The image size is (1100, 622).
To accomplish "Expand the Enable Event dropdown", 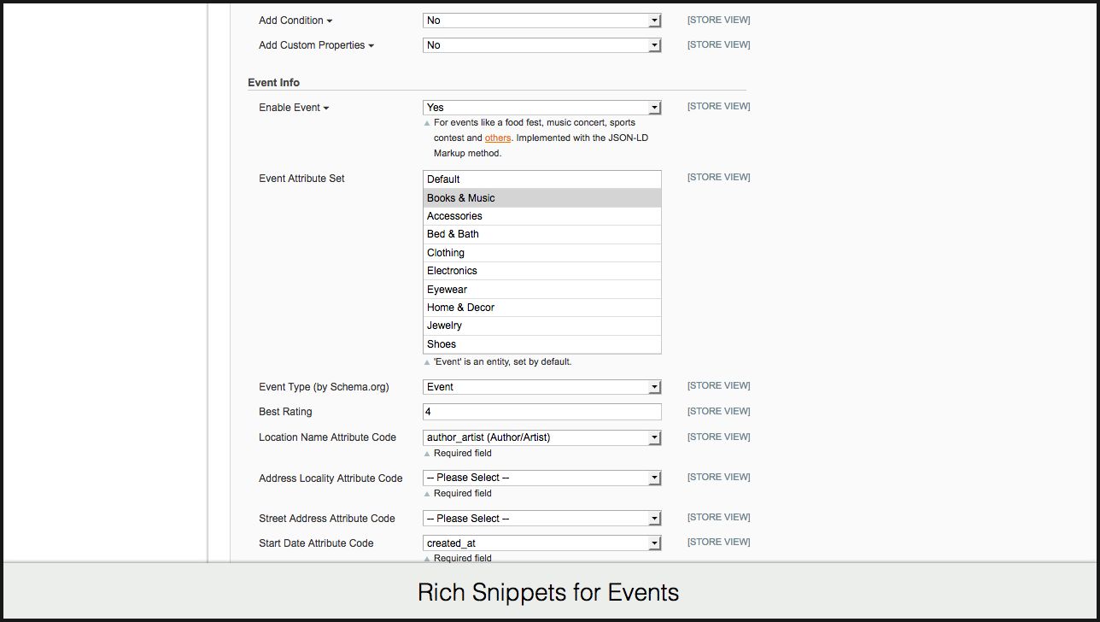I will tap(541, 108).
